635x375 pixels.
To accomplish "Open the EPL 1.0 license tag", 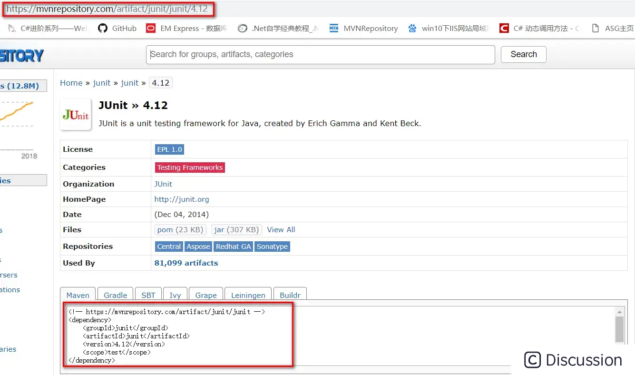I will pos(170,149).
